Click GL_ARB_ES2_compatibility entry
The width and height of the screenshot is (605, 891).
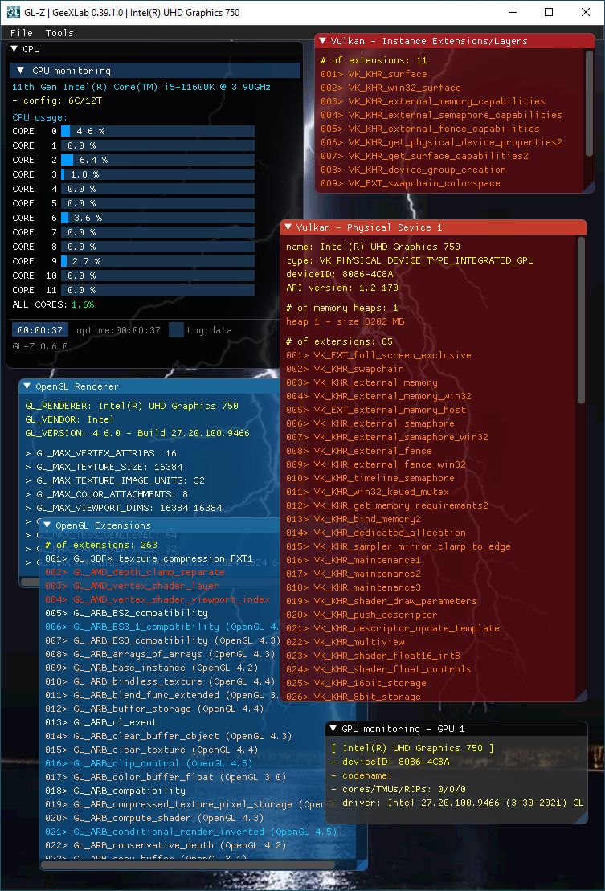126,613
